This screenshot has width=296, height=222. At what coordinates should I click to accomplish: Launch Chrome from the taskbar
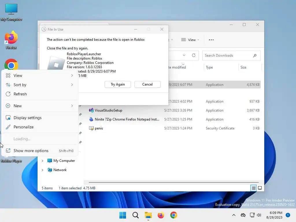pos(174,215)
